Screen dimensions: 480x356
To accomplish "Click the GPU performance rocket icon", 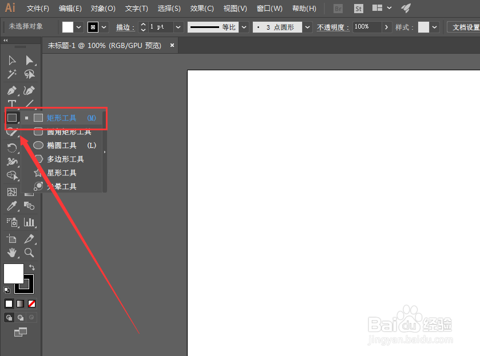I will coord(406,8).
